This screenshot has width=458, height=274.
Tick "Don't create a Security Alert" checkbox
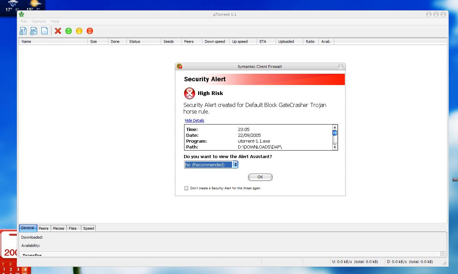[x=186, y=188]
